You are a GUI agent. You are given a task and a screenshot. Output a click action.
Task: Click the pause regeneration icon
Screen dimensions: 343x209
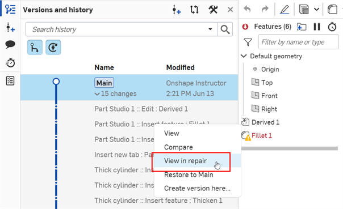point(317,27)
